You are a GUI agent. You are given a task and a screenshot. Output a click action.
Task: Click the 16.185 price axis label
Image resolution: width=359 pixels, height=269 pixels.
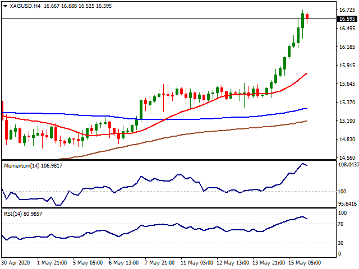pyautogui.click(x=347, y=47)
